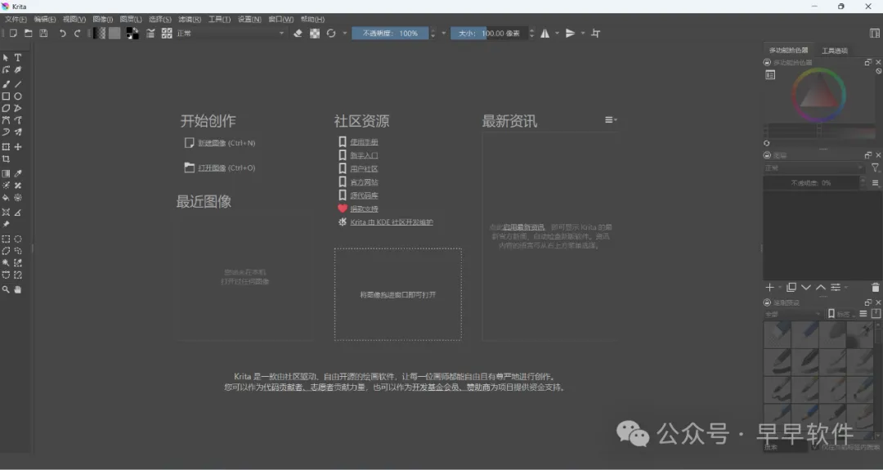Click the duplicate layer icon
This screenshot has height=470, width=883.
[x=791, y=288]
